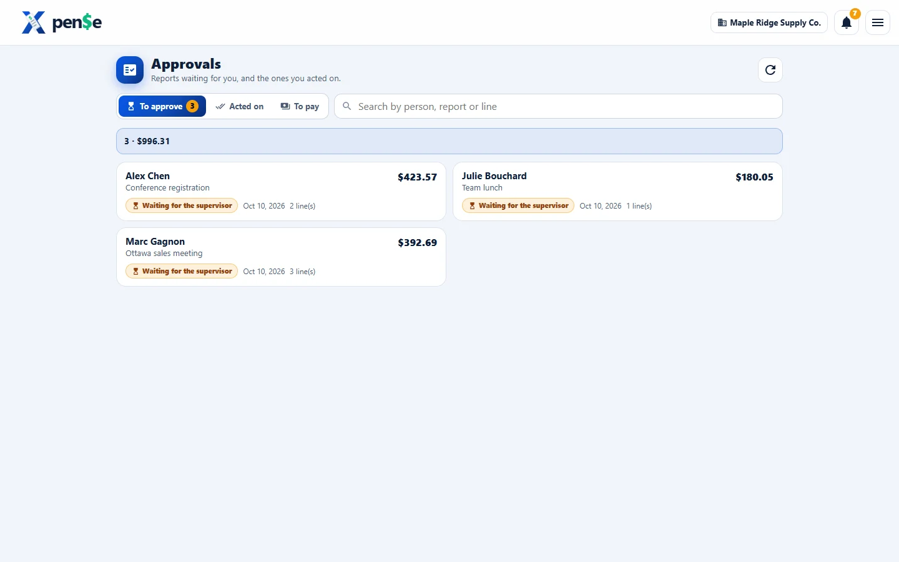Switch to the To approve tab

(162, 106)
